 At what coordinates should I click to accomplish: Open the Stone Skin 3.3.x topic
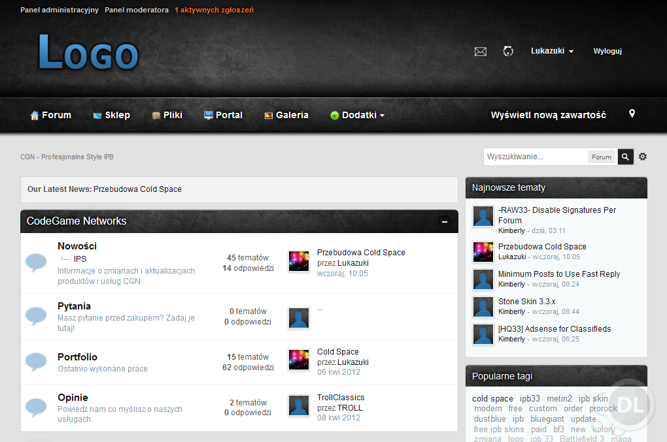tap(526, 302)
